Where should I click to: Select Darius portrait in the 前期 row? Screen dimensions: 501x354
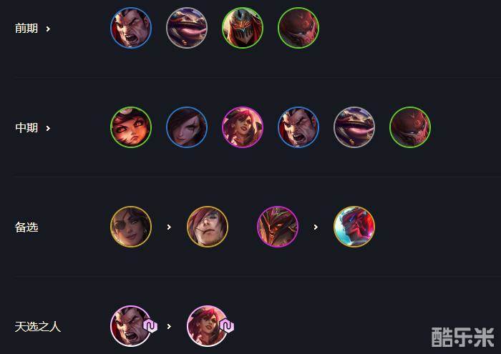(131, 28)
